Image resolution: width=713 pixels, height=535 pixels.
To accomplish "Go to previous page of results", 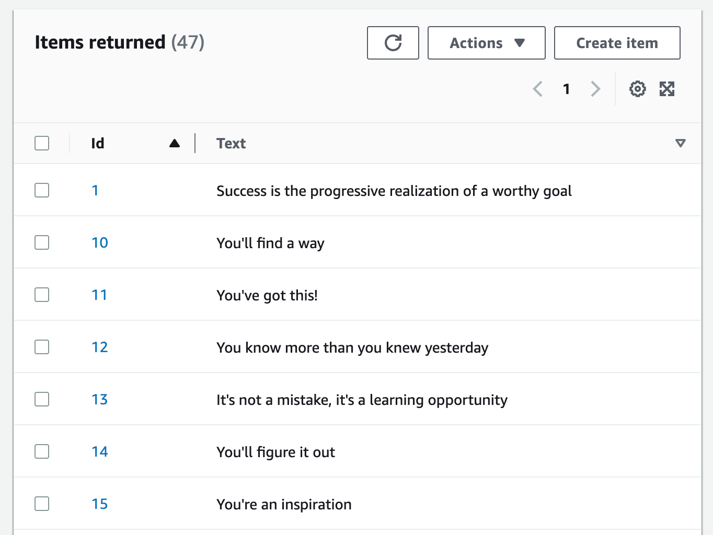I will coord(538,89).
